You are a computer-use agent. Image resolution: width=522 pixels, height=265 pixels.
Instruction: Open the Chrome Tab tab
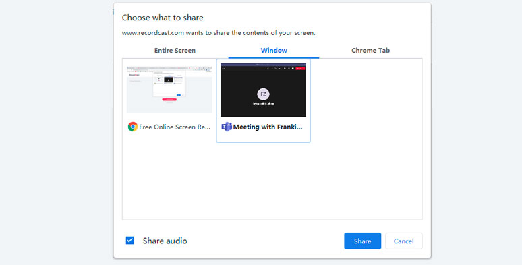pyautogui.click(x=370, y=51)
